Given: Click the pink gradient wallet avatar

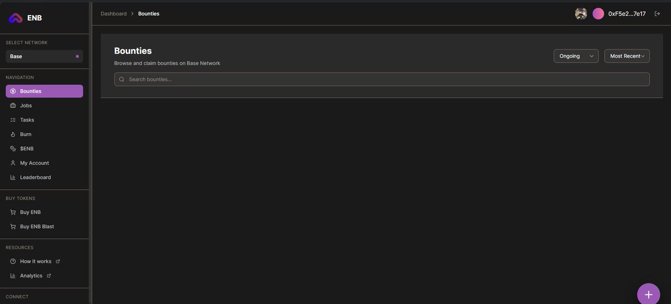Looking at the screenshot, I should (598, 13).
